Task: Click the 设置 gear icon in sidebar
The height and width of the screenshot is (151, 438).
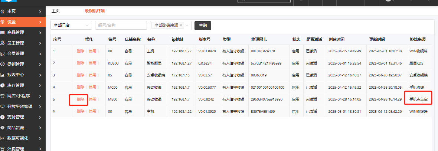Action: (x=3, y=22)
